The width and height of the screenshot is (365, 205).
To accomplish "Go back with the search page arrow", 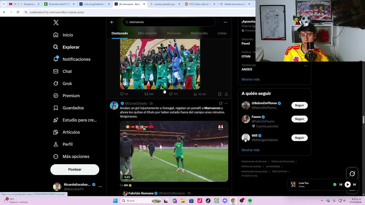I will pyautogui.click(x=112, y=22).
